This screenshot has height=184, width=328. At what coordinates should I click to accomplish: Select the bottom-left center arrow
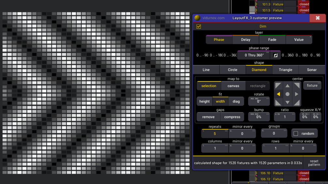(278, 103)
